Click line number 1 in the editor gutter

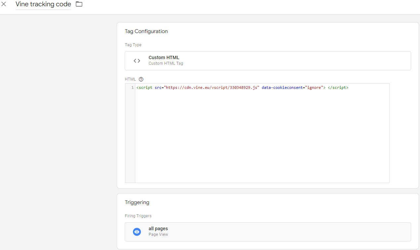point(132,88)
